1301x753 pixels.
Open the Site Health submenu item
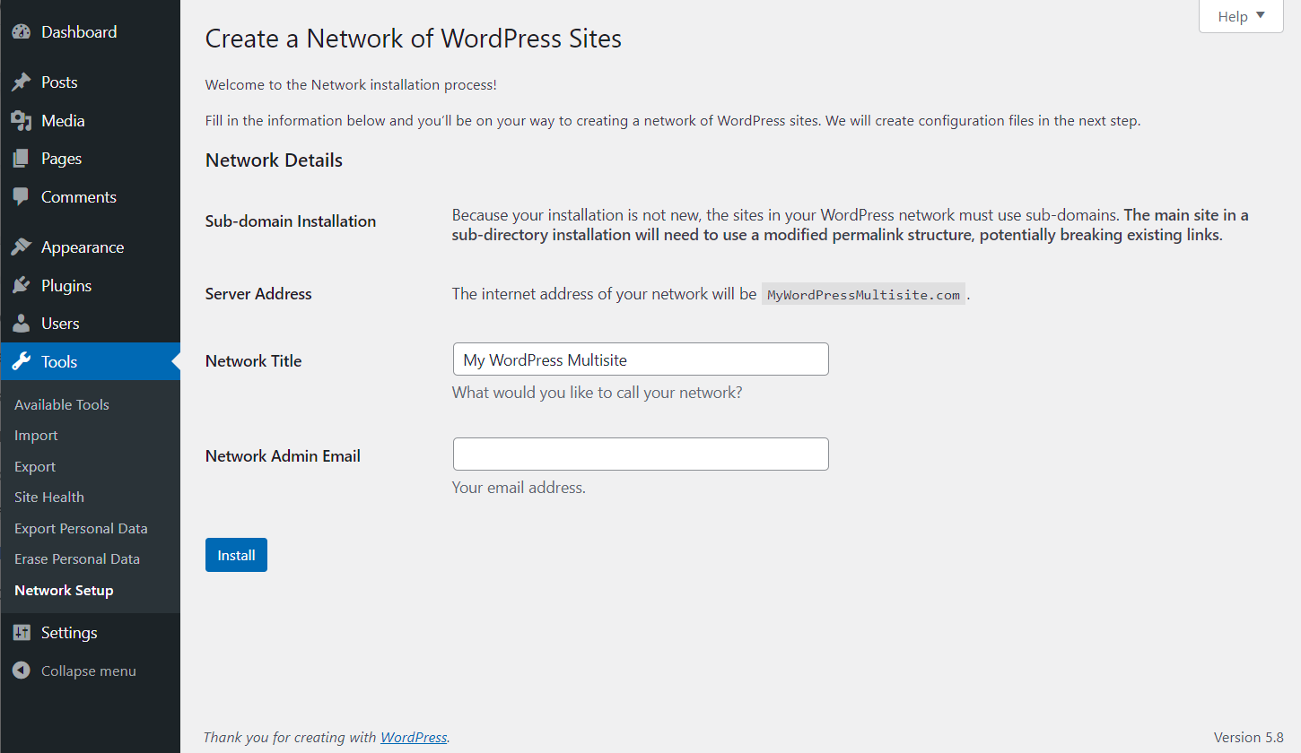(x=49, y=498)
